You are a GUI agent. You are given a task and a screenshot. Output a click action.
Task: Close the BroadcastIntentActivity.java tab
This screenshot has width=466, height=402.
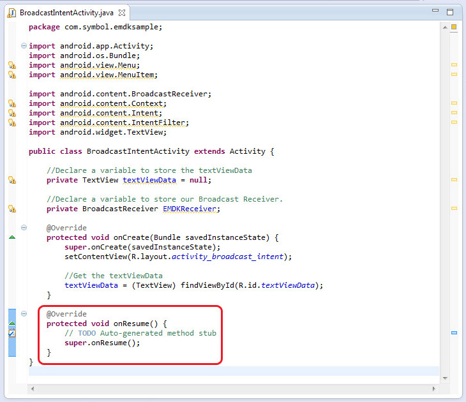click(x=122, y=12)
